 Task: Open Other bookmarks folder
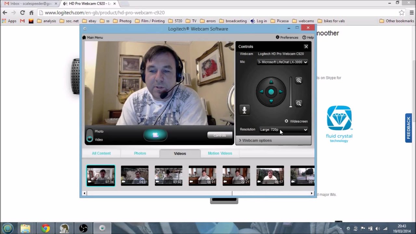point(396,21)
